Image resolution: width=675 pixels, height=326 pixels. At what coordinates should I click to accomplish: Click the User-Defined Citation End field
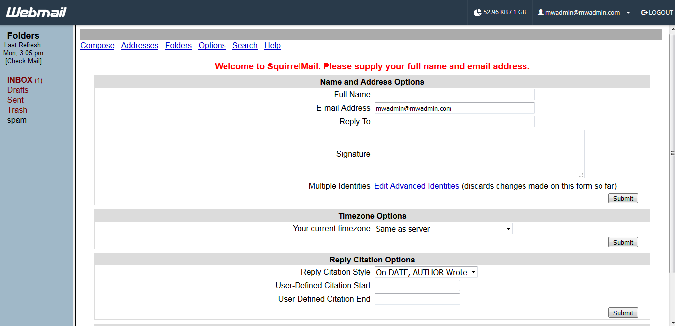pos(417,299)
